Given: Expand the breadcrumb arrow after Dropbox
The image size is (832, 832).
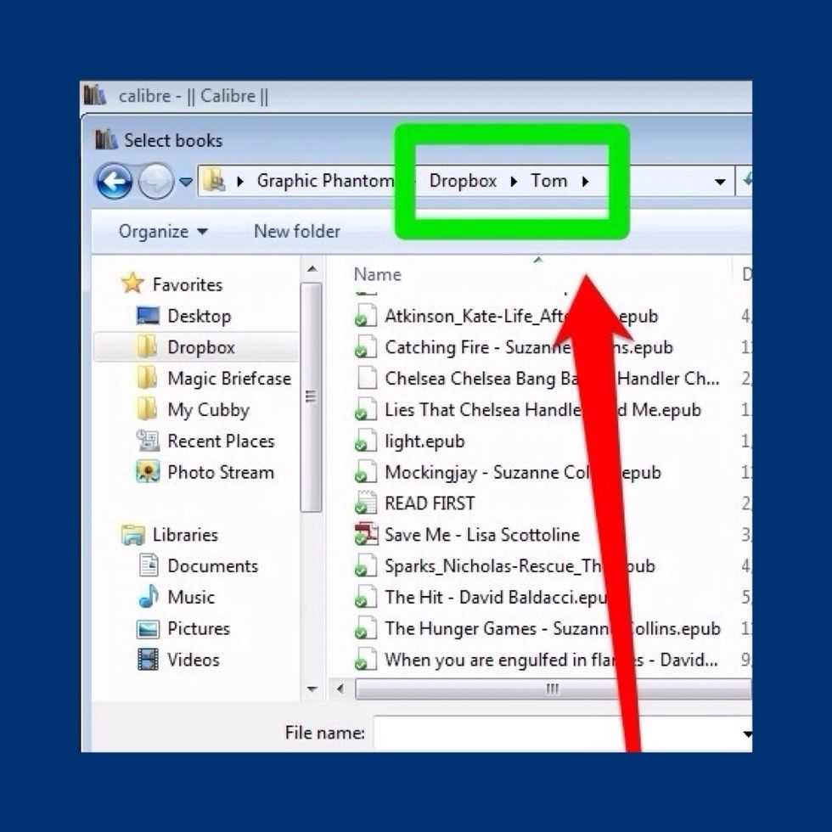Looking at the screenshot, I should coord(513,182).
